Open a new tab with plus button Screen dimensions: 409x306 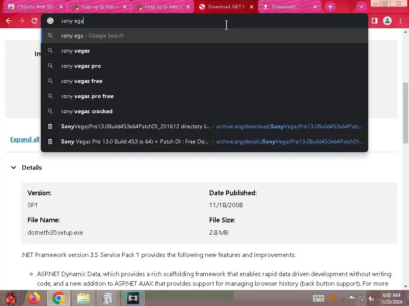tap(330, 7)
